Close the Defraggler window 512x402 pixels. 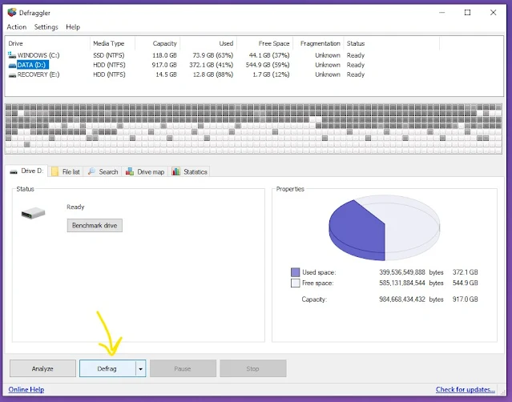493,12
